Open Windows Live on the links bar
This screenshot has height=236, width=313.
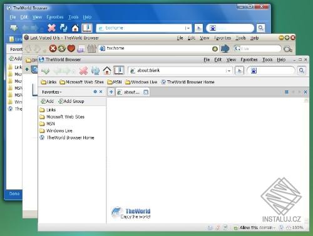(x=141, y=82)
